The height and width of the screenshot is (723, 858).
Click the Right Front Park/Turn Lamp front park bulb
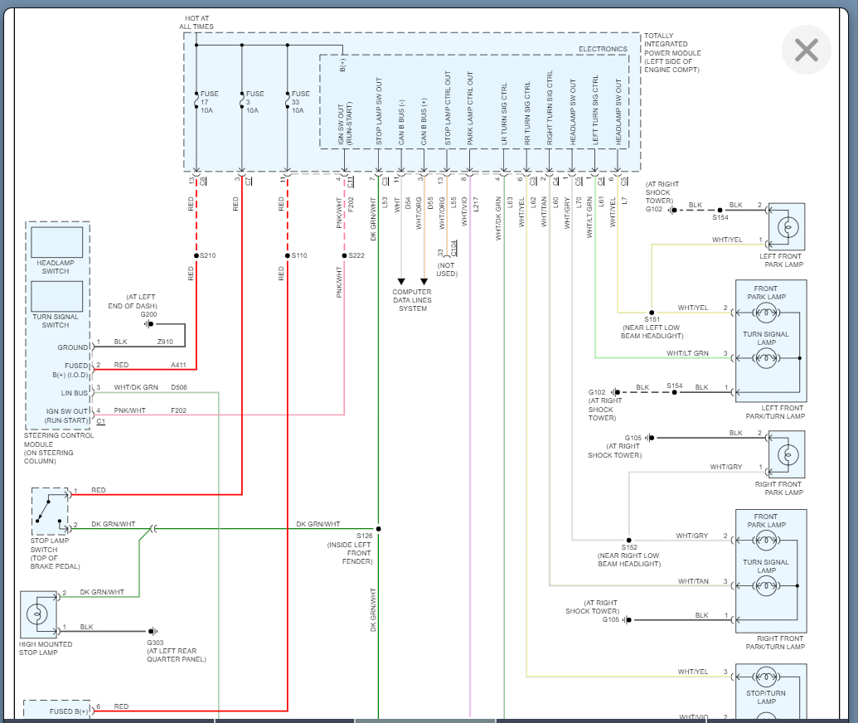[x=765, y=541]
